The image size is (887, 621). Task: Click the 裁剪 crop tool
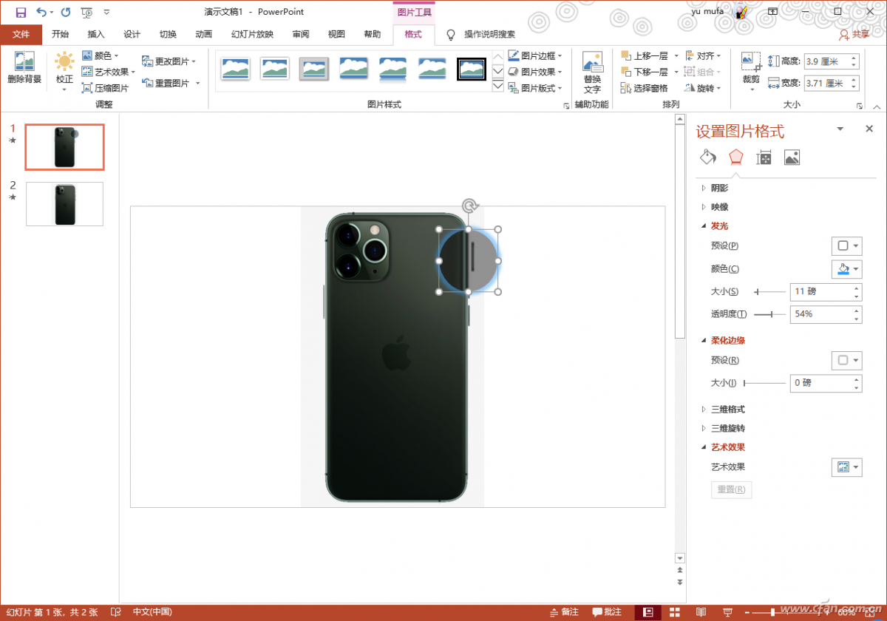pos(751,72)
